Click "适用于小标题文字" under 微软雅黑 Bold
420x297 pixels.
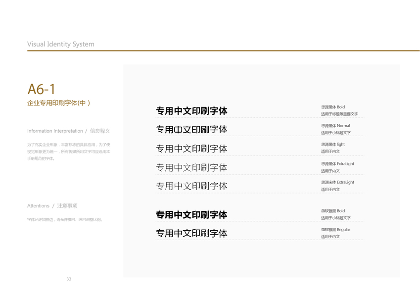pos(336,218)
